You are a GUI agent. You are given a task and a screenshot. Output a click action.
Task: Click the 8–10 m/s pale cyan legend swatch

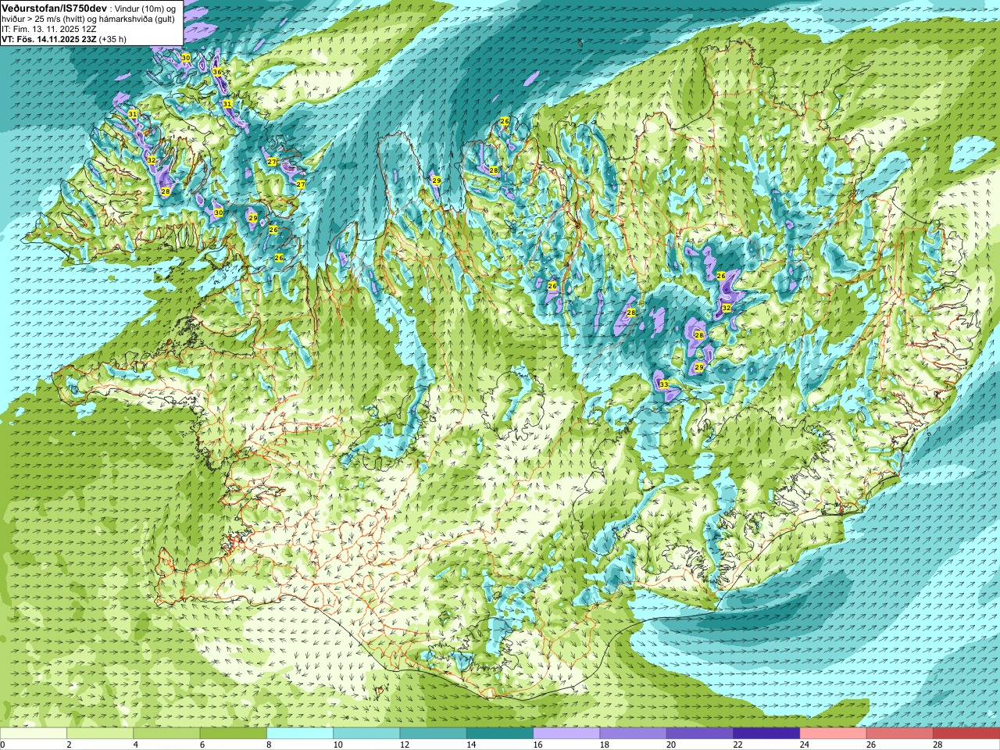[300, 734]
